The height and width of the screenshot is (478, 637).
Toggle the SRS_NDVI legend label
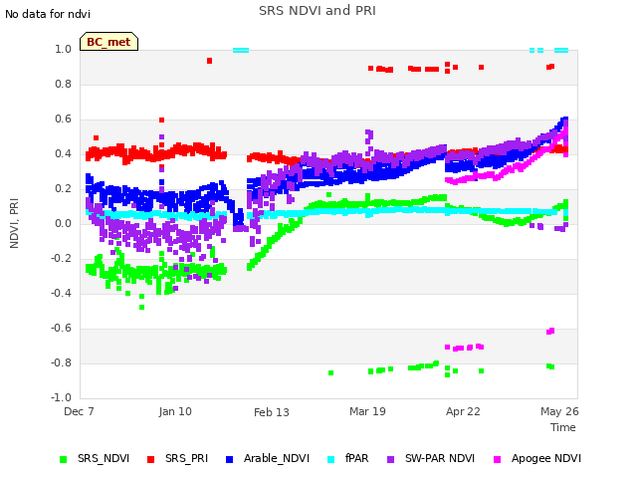pyautogui.click(x=104, y=458)
